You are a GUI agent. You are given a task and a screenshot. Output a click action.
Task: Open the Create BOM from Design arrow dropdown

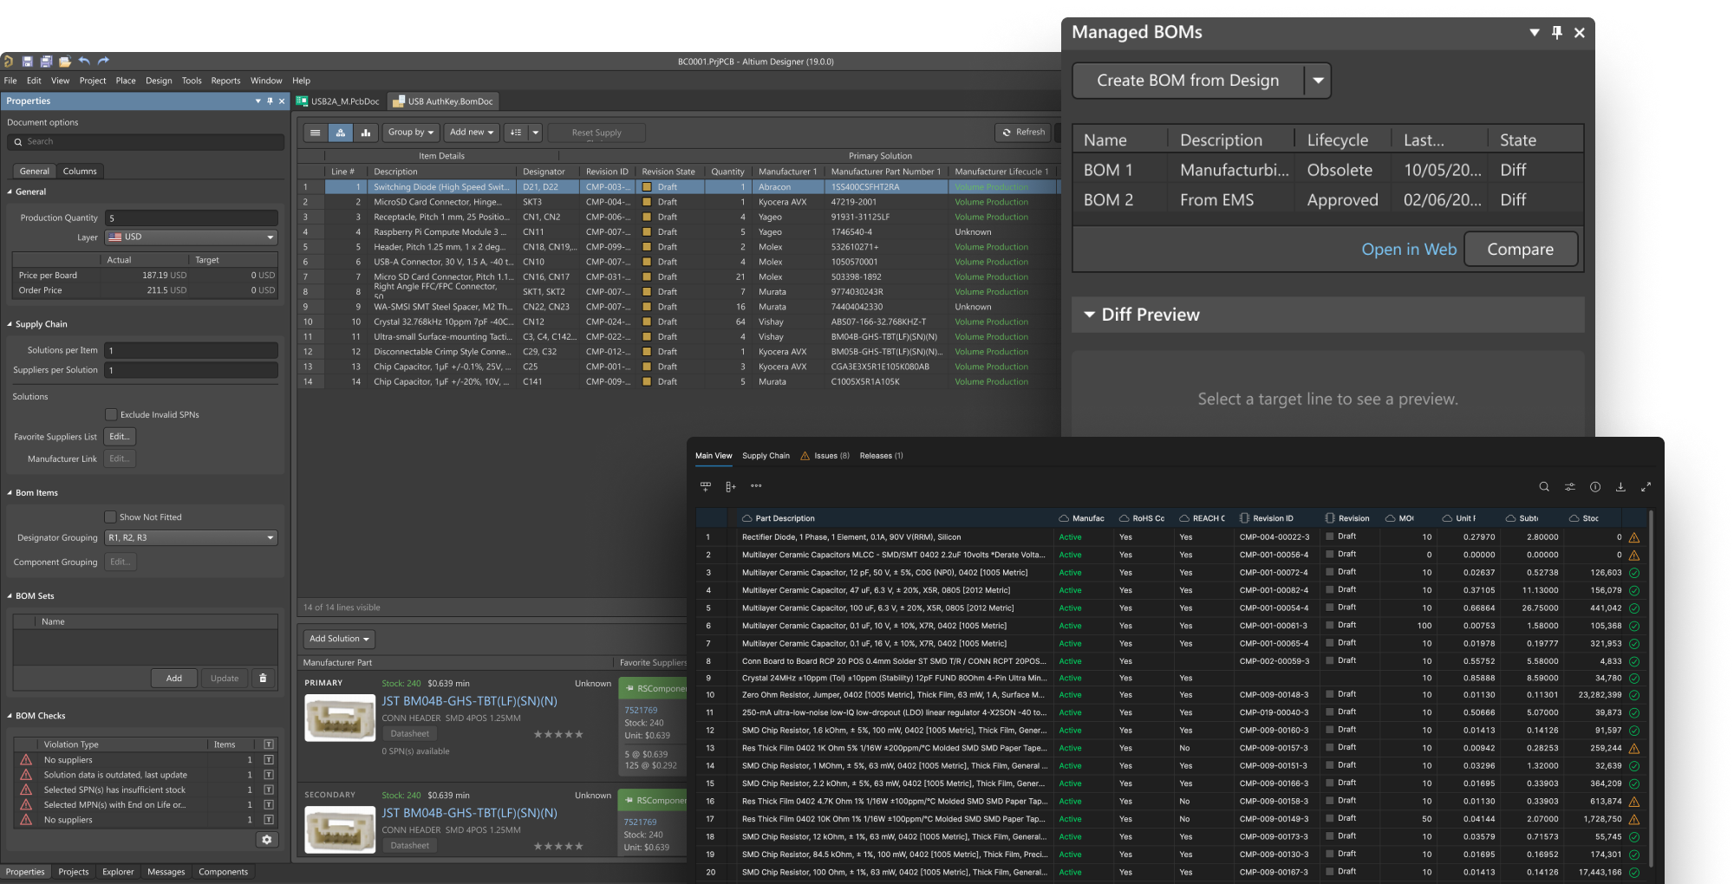[1318, 81]
